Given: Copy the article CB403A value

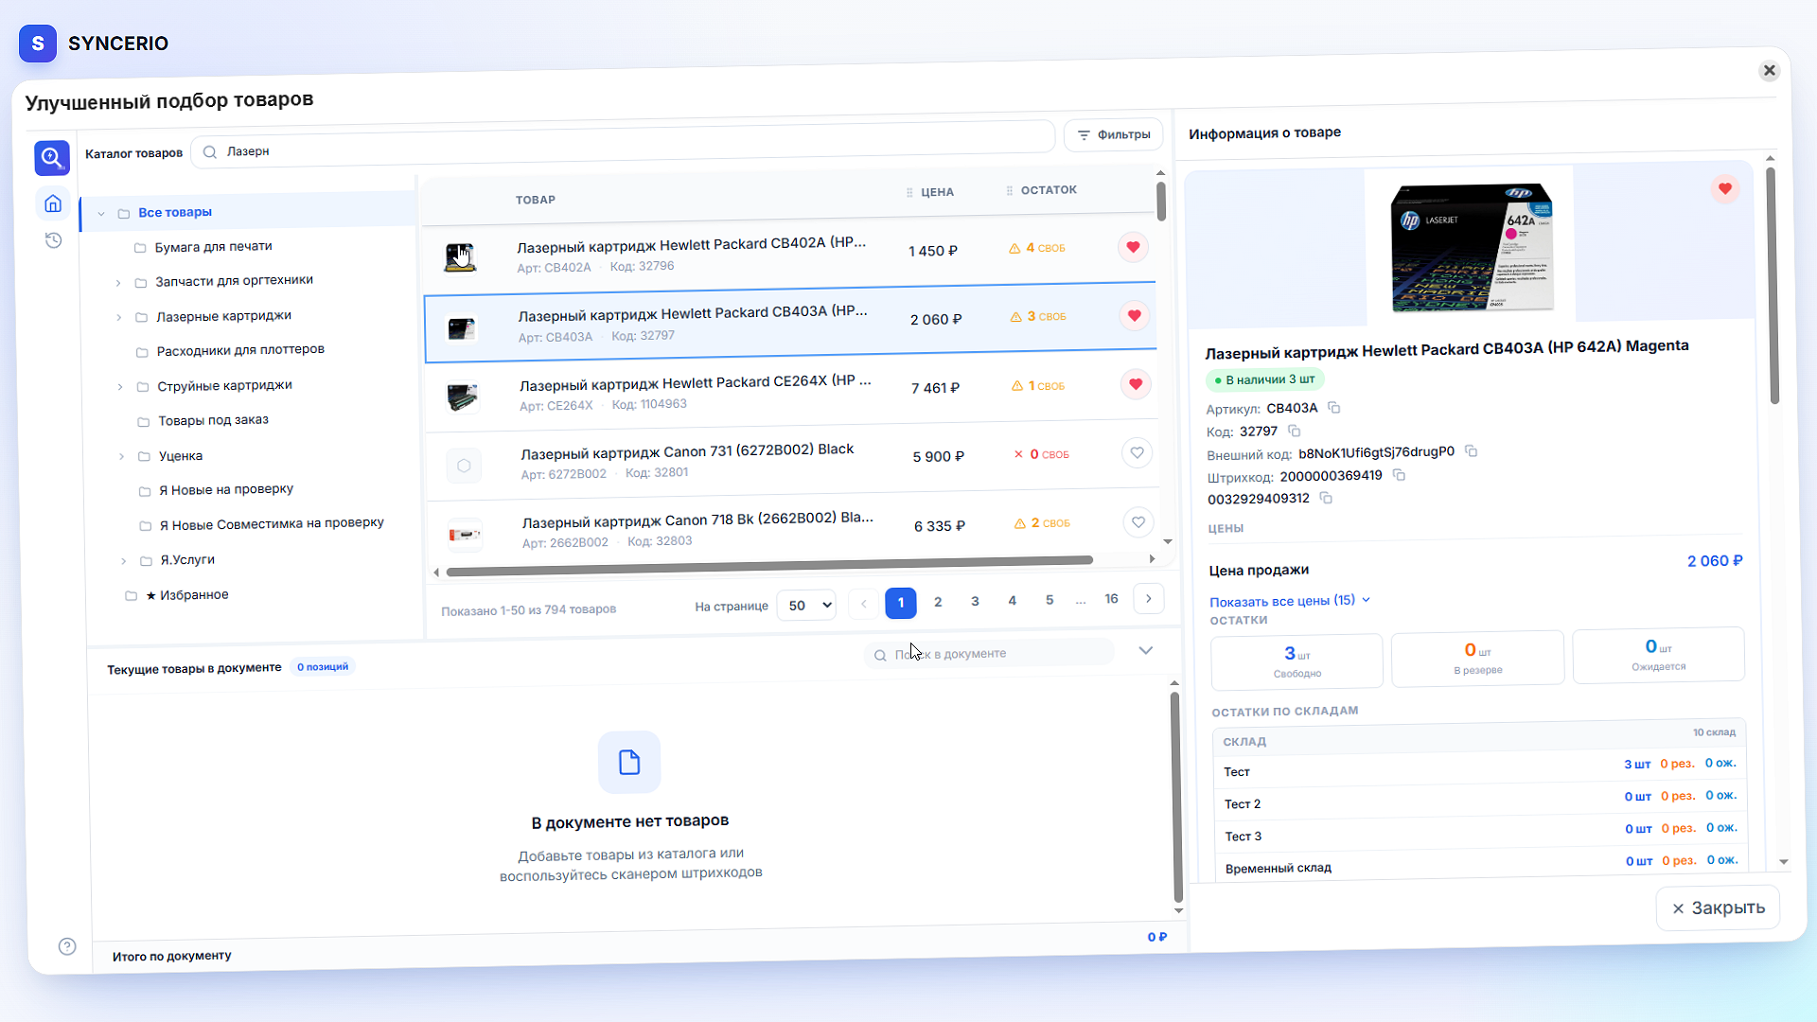Looking at the screenshot, I should point(1334,408).
